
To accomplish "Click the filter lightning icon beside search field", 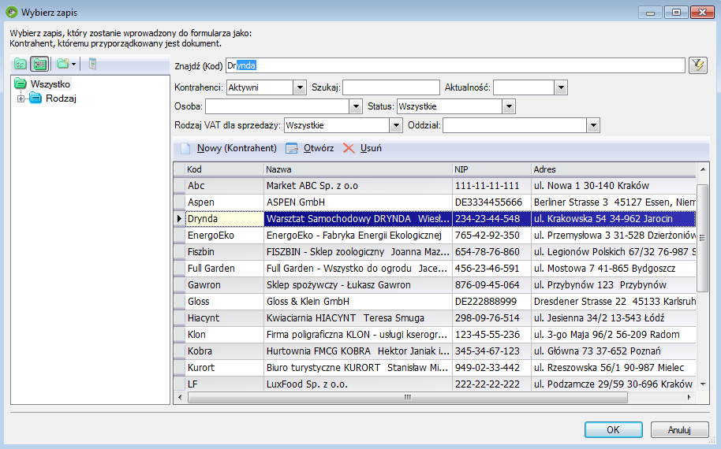I will pyautogui.click(x=698, y=65).
